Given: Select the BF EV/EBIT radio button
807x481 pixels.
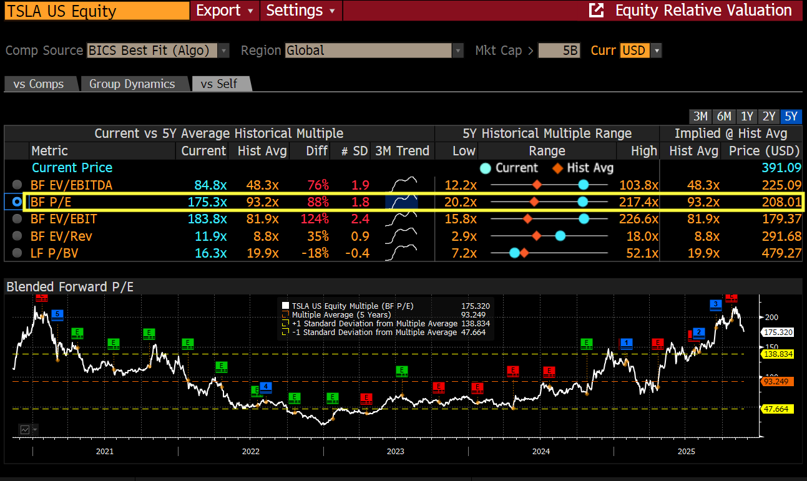Looking at the screenshot, I should click(17, 219).
